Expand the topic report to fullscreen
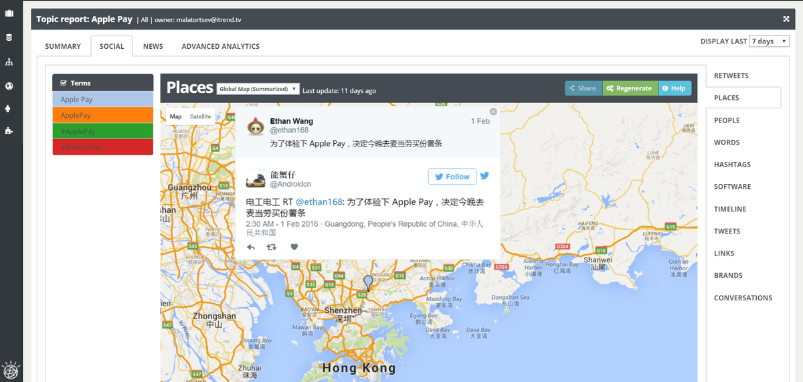The height and width of the screenshot is (382, 803). click(x=786, y=19)
